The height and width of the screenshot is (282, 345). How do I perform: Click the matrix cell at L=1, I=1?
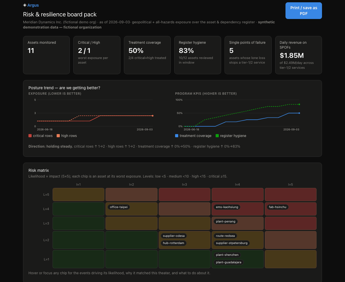pyautogui.click(x=78, y=259)
